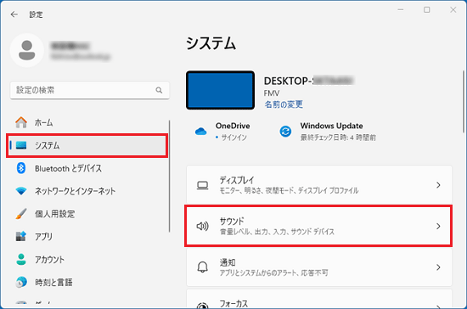467x309 pixels.
Task: Open the フォーカス settings row
Action: (319, 299)
